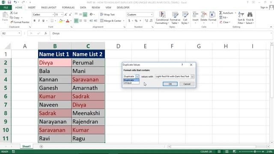
Task: Switch to the INSERT tab
Action: [32, 8]
